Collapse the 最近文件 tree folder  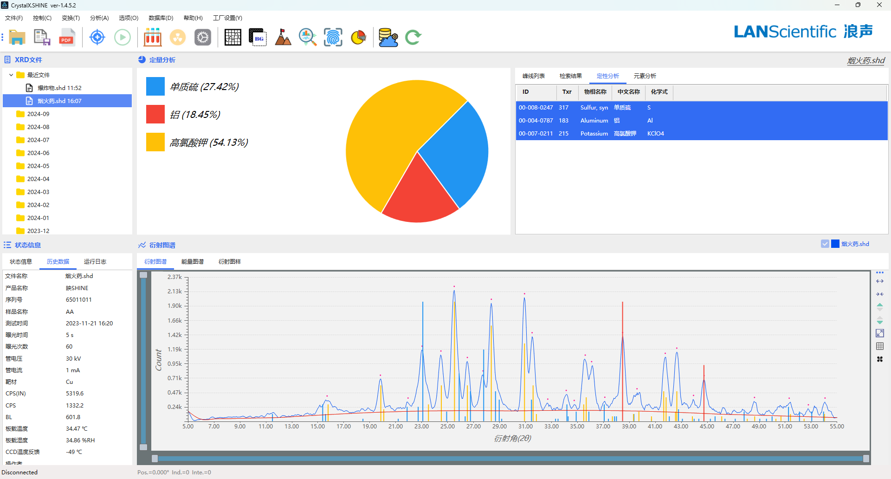(x=11, y=75)
